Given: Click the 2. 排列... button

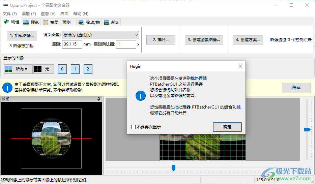Looking at the screenshot, I should click(161, 40).
